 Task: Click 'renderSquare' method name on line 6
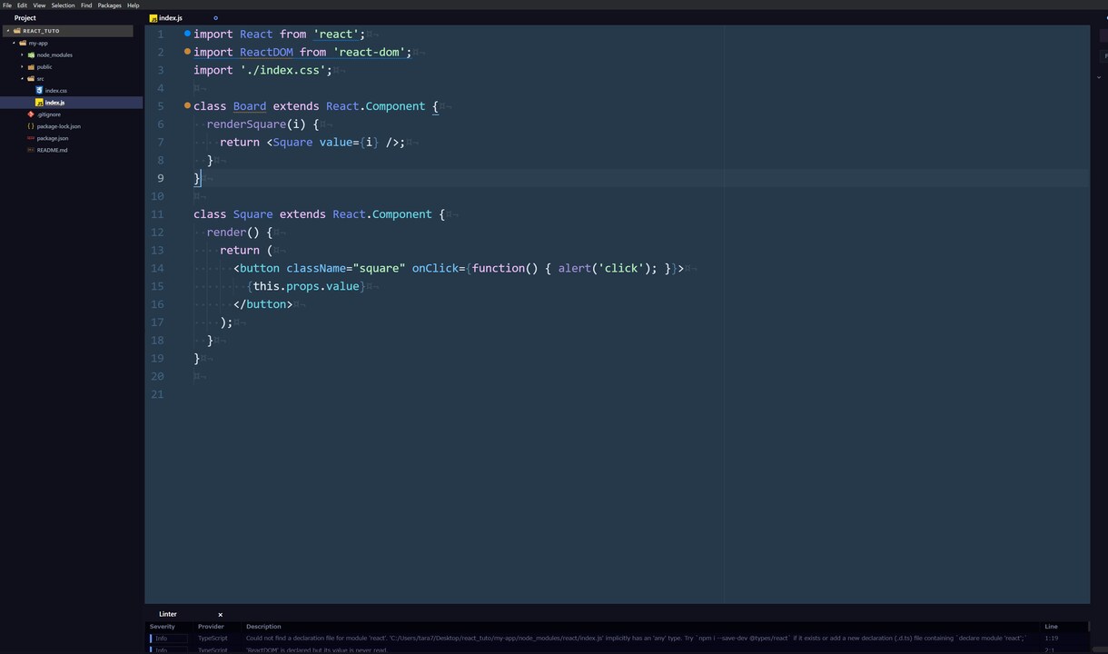point(246,124)
